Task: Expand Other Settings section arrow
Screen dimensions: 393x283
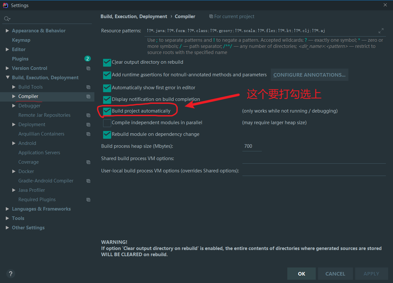Action: 7,228
